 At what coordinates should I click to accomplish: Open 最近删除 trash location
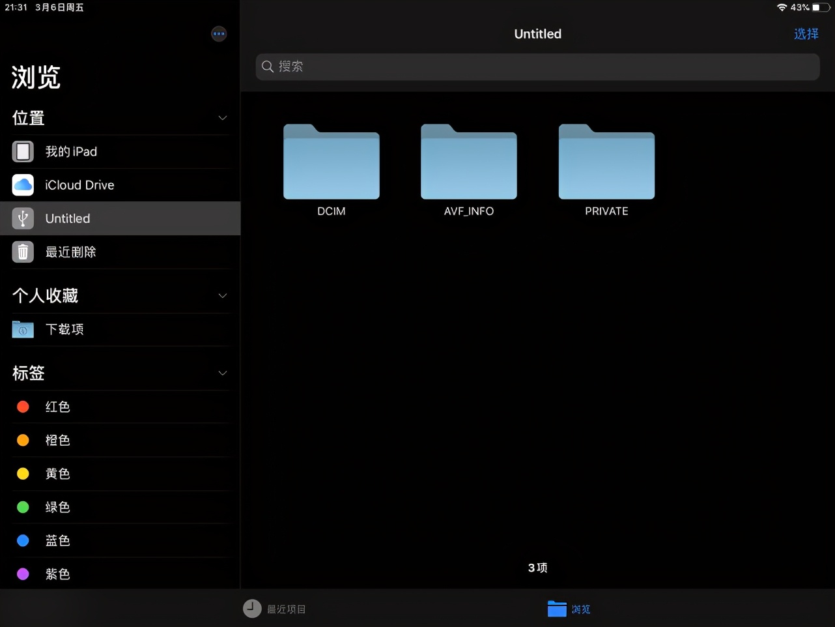(x=70, y=252)
